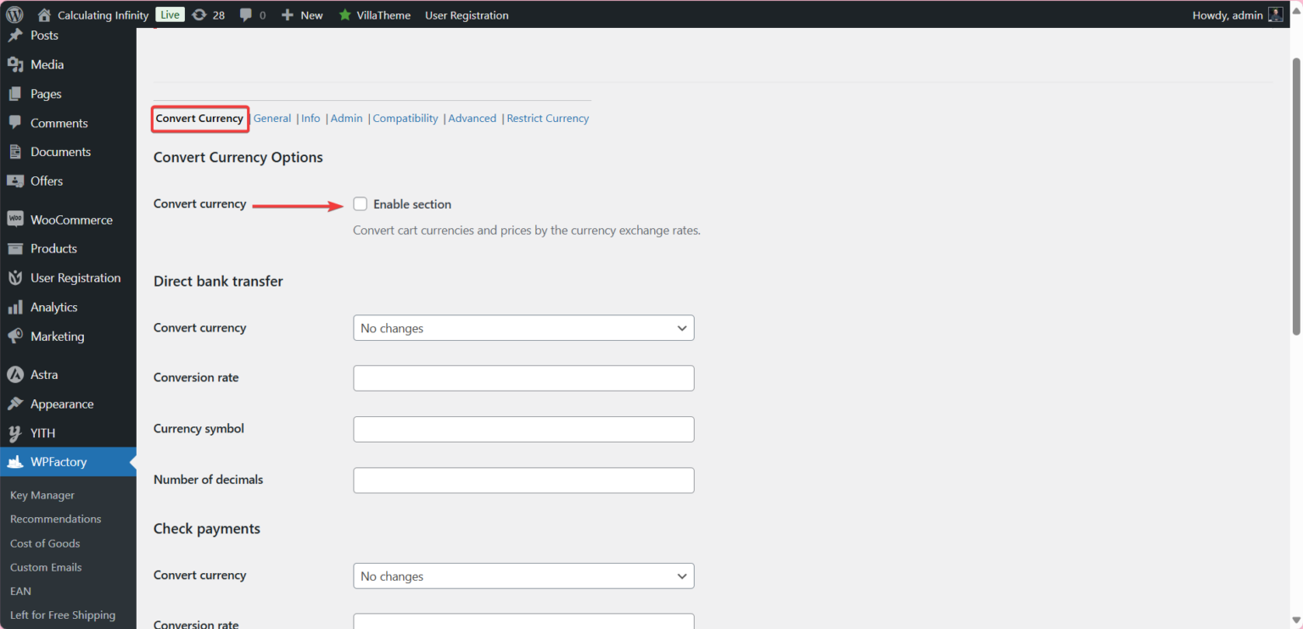Click the Astra icon in the sidebar

[x=17, y=374]
